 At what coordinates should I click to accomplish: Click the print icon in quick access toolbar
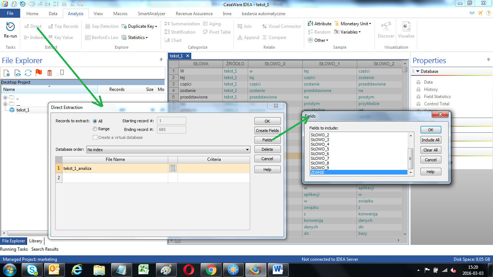(31, 4)
